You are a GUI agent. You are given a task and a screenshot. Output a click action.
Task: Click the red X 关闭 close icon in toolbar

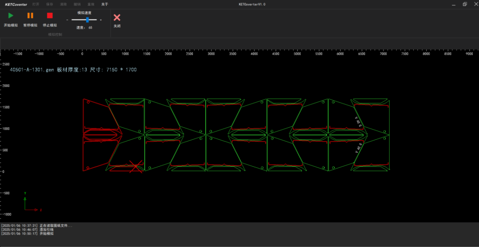click(x=117, y=18)
